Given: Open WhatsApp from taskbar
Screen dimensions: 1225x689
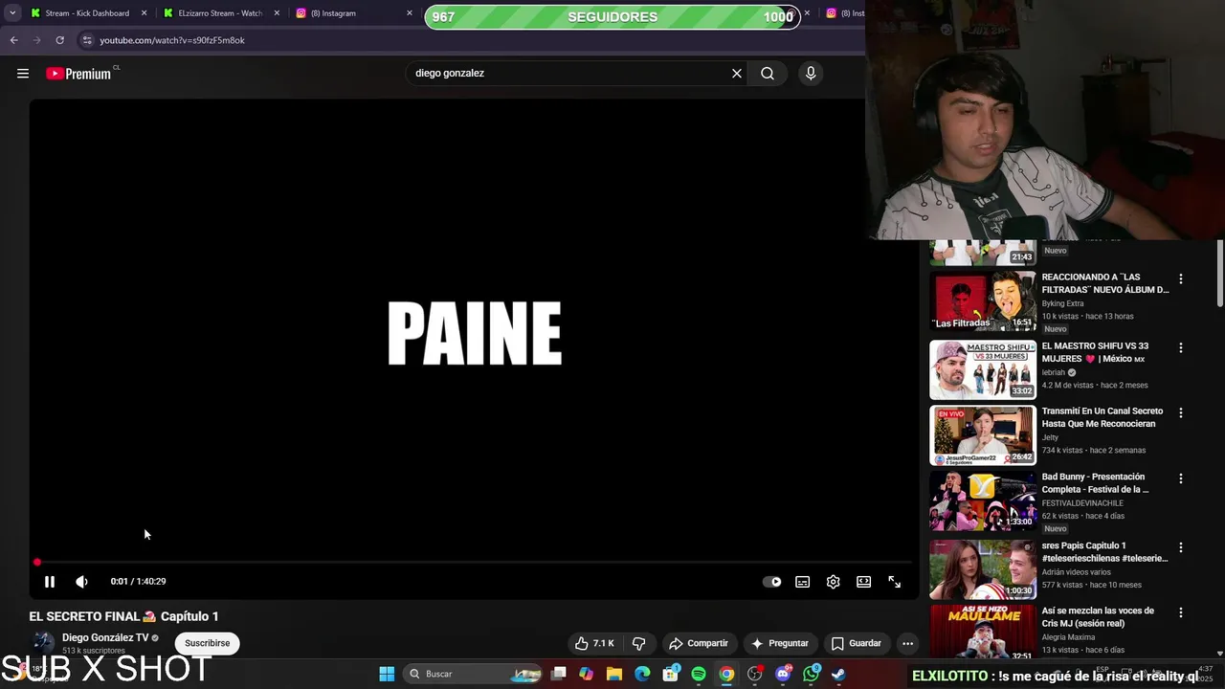Looking at the screenshot, I should point(812,674).
